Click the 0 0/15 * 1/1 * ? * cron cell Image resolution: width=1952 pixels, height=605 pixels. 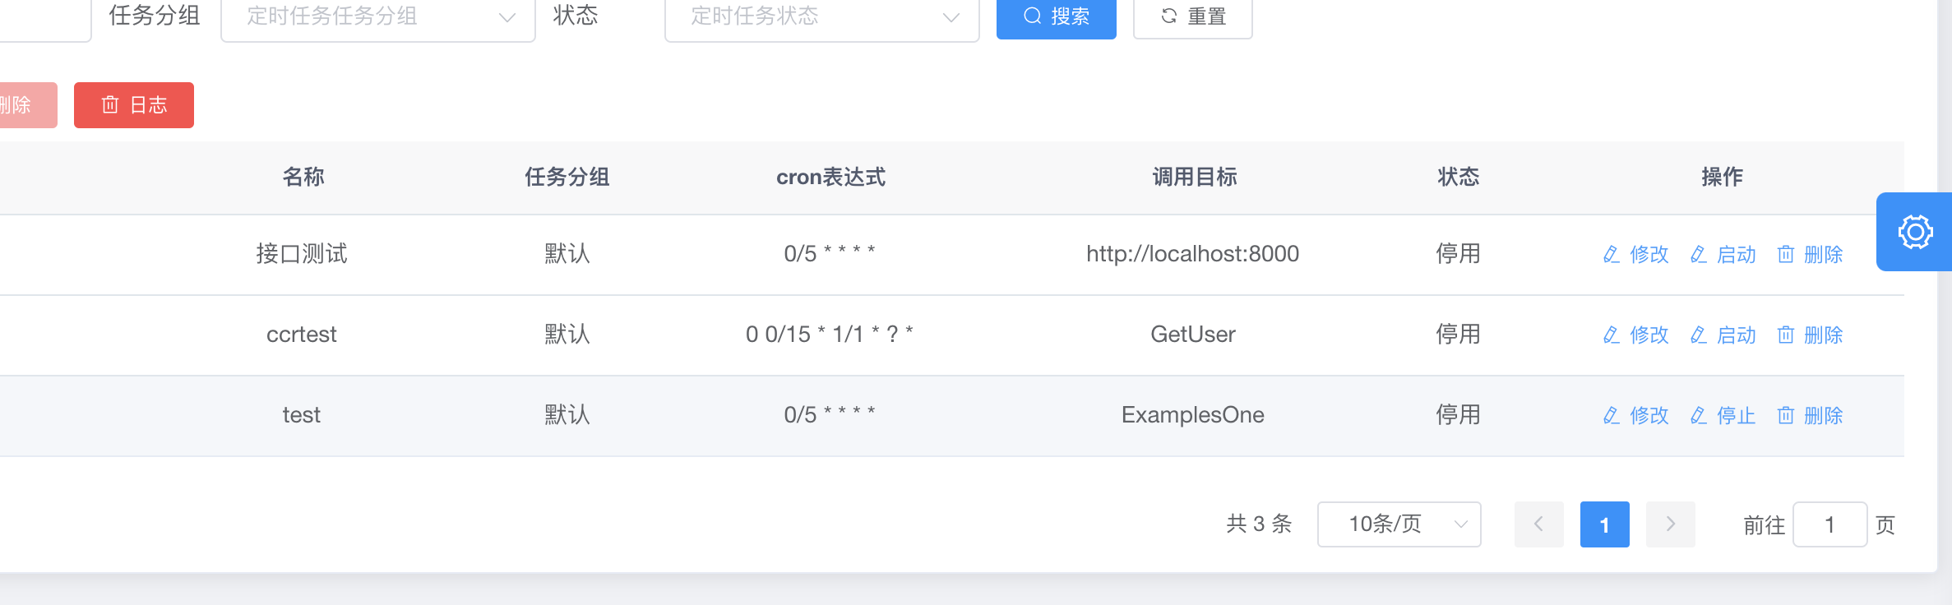point(830,335)
